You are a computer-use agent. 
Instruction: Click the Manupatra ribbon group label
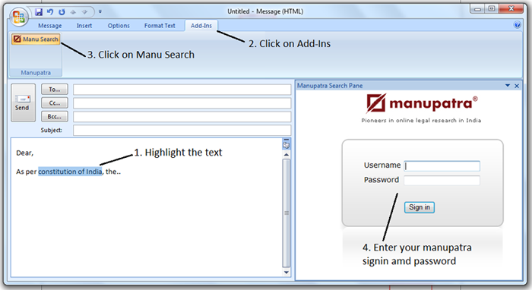pyautogui.click(x=36, y=73)
